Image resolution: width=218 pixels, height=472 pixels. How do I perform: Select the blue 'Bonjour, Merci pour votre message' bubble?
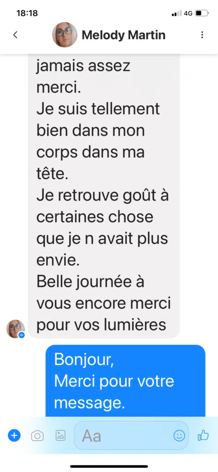(x=125, y=381)
